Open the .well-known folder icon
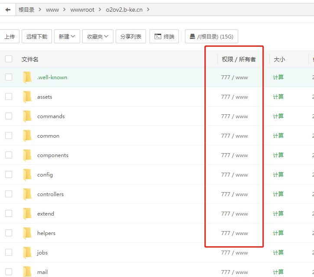314x277 pixels. (27, 77)
